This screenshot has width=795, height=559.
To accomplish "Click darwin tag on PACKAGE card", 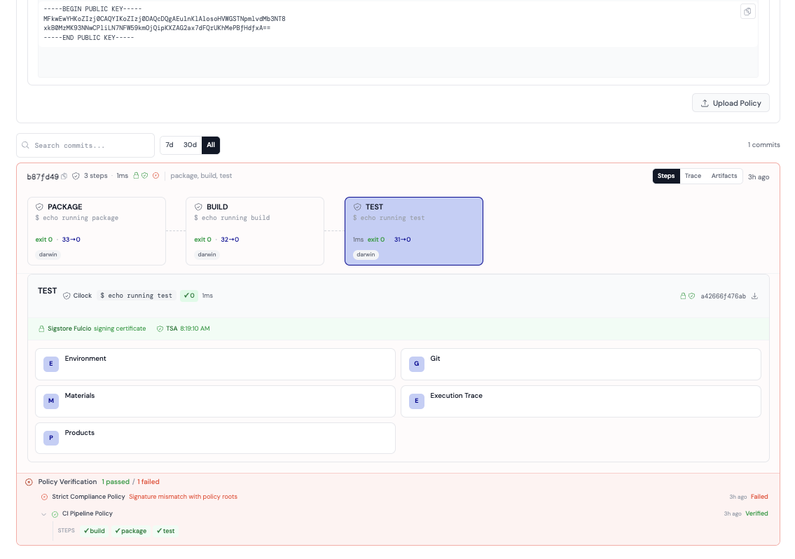I will tap(48, 255).
